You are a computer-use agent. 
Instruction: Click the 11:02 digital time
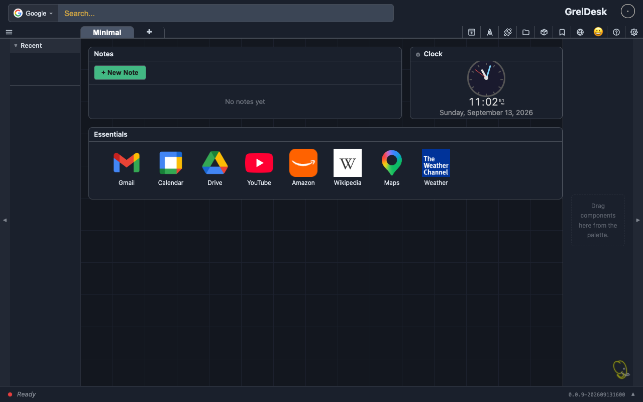coord(483,102)
